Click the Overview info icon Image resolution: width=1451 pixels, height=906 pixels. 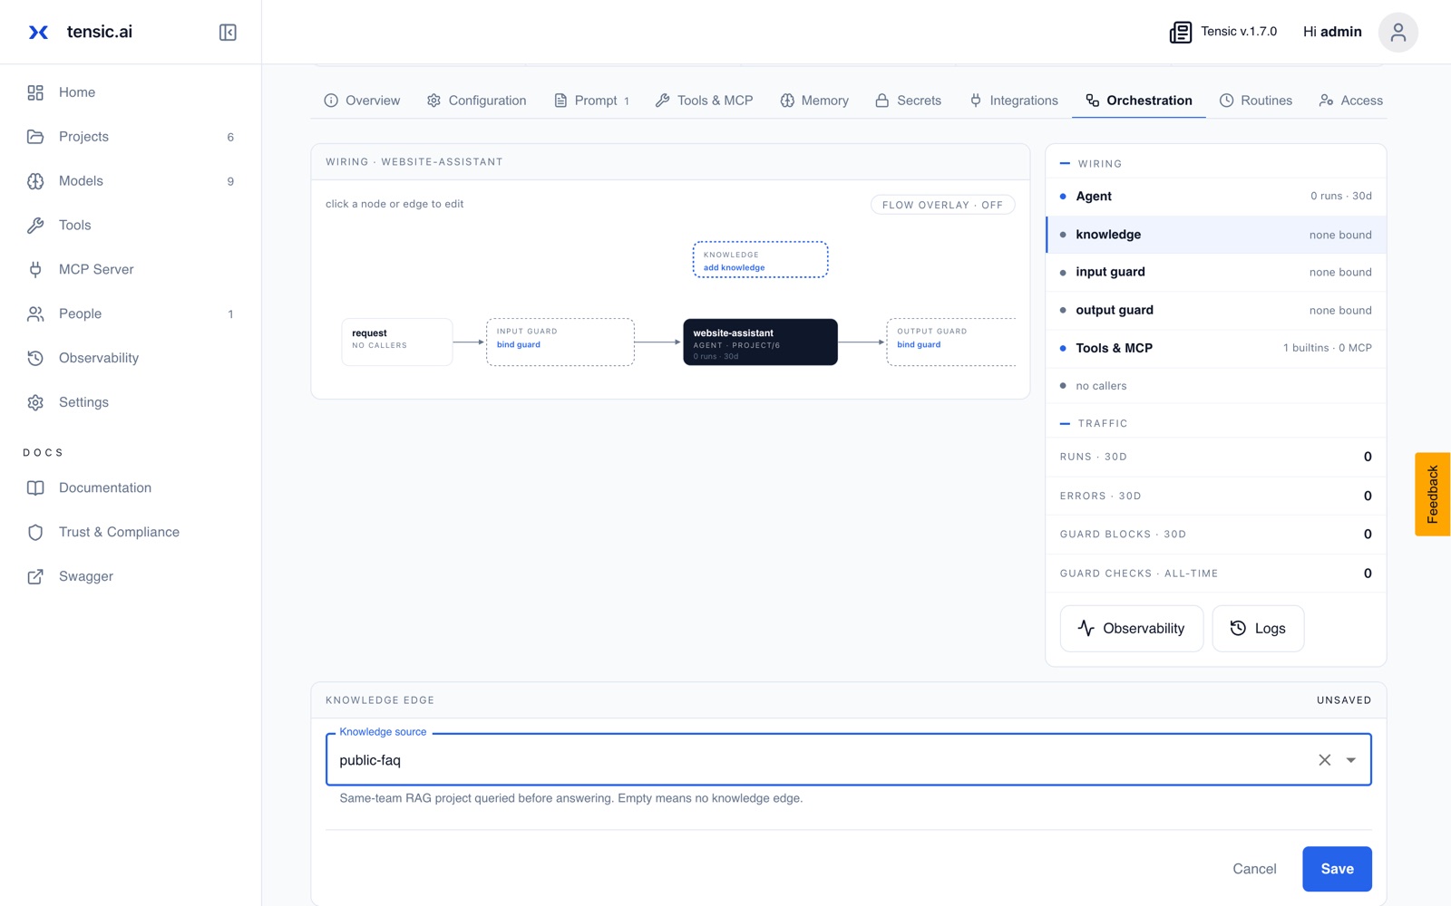(x=331, y=101)
